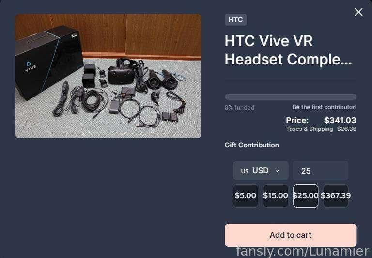372x258 pixels.
Task: Click the chevron beside USD
Action: click(x=277, y=171)
